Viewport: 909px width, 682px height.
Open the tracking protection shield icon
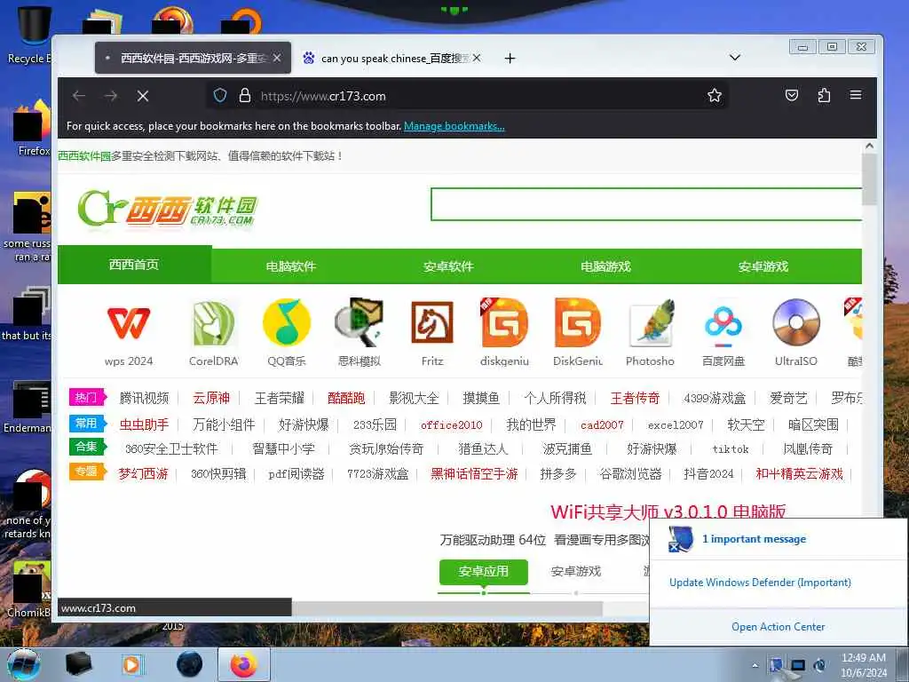(220, 96)
